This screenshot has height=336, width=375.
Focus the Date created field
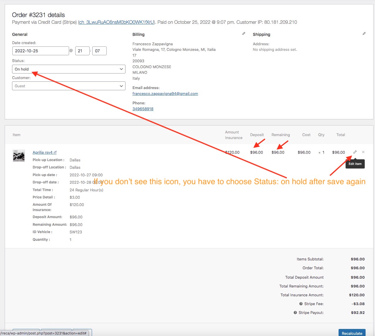tap(41, 51)
